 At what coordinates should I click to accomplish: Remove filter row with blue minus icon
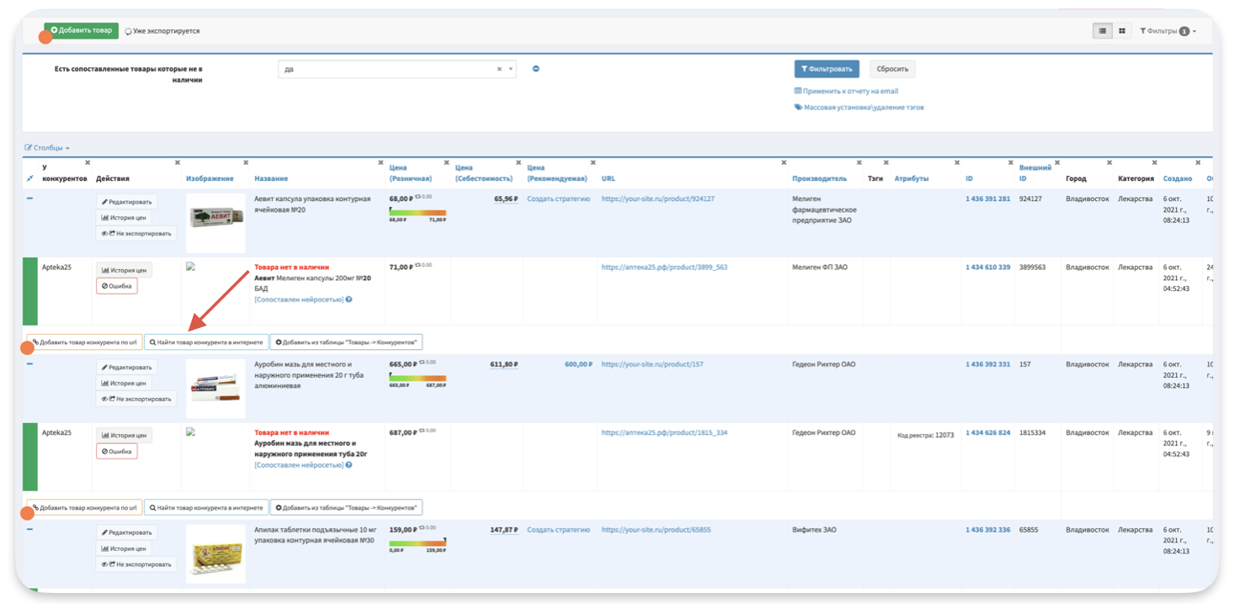pos(536,69)
